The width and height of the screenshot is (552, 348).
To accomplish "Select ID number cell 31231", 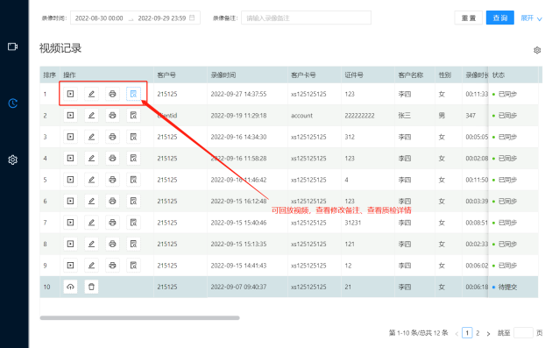I will click(x=353, y=223).
